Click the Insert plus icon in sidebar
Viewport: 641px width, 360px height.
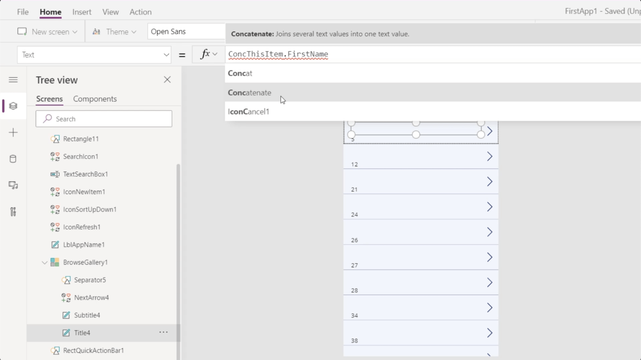coord(13,132)
